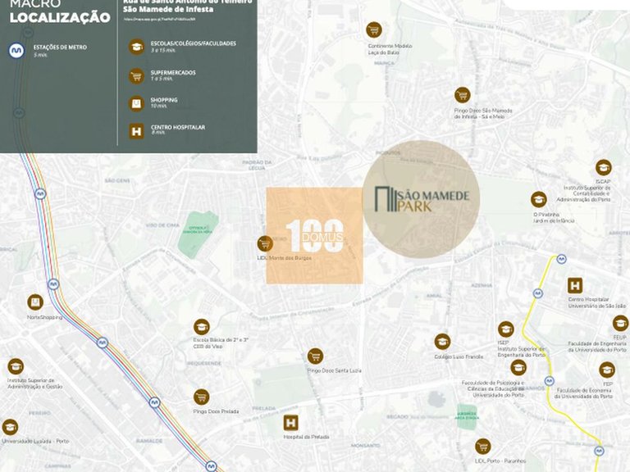Screen dimensions: 630x472
Task: Click the 'Padrão da Légua' area label
Action: click(x=257, y=165)
